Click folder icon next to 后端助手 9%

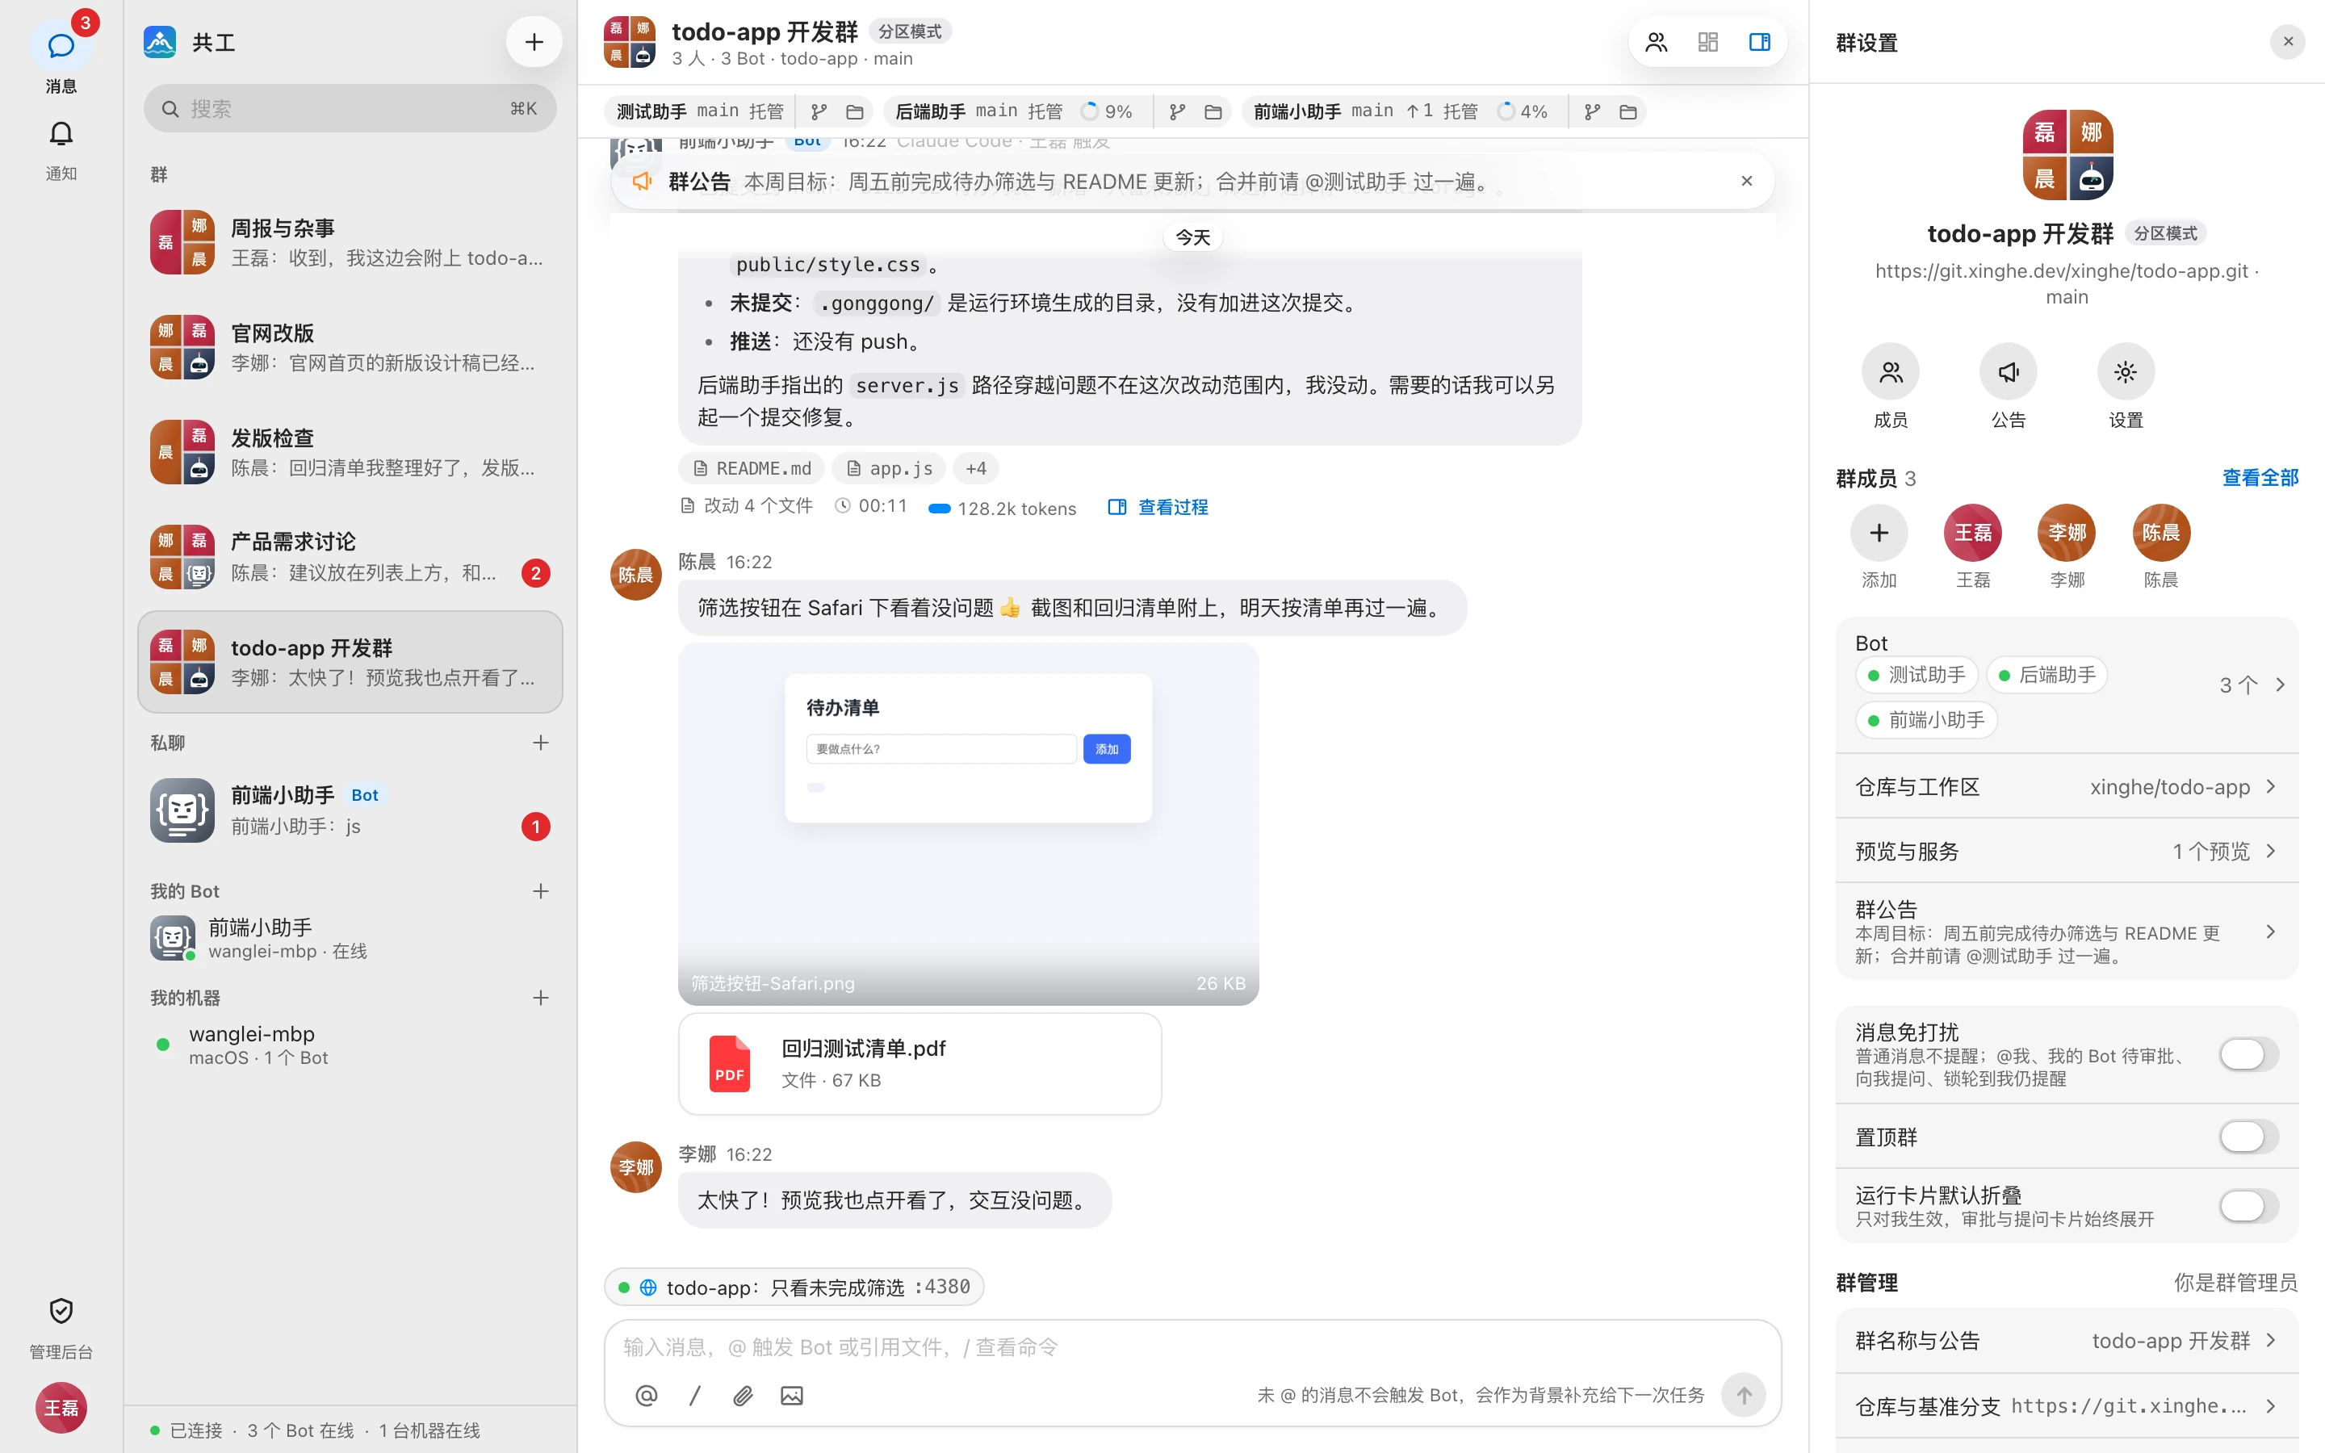pyautogui.click(x=1213, y=111)
